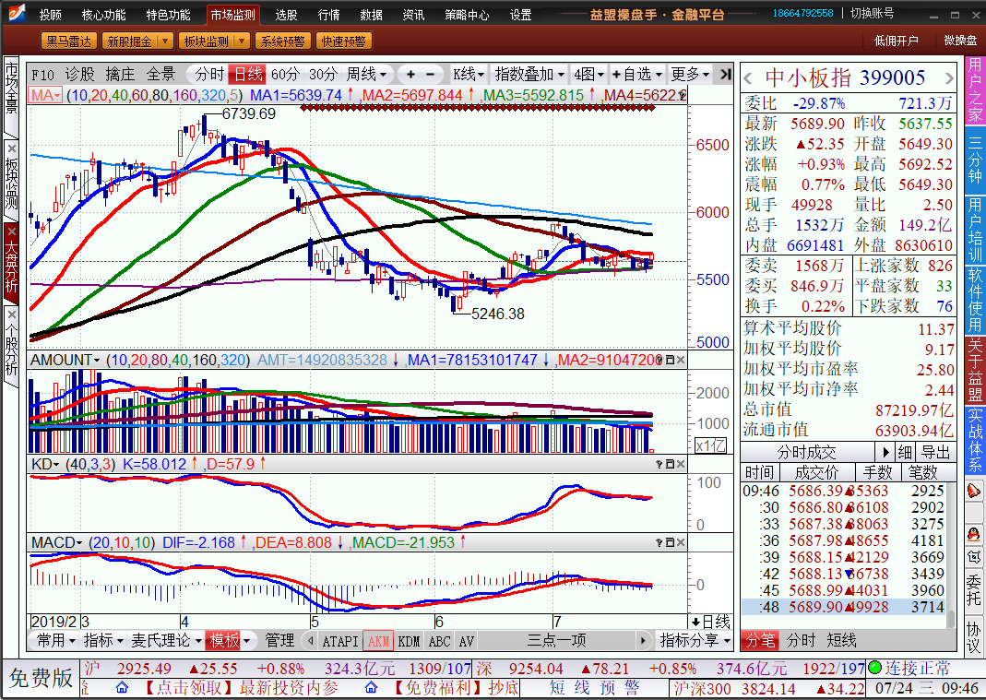Screen dimensions: 986x700
Task: Click the bell alert icon in right sidebar
Action: (973, 491)
